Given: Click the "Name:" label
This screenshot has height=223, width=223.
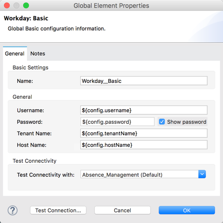Looking at the screenshot, I should tap(25, 81).
